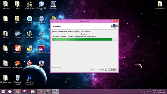Image resolution: width=167 pixels, height=94 pixels.
Task: Click the BitRock Installer label
Action: [56, 67]
